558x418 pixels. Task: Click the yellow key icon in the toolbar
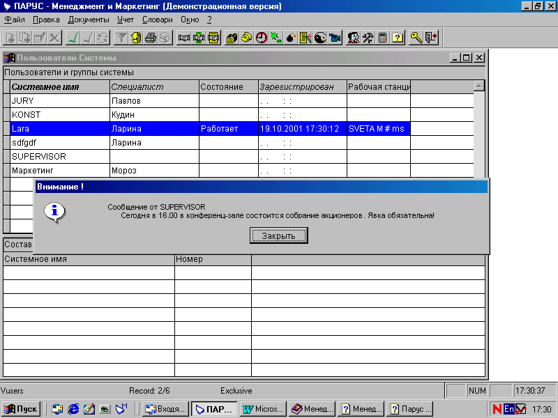coord(416,38)
